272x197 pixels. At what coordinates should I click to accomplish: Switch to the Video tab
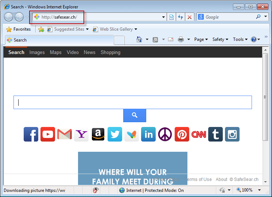(x=73, y=53)
